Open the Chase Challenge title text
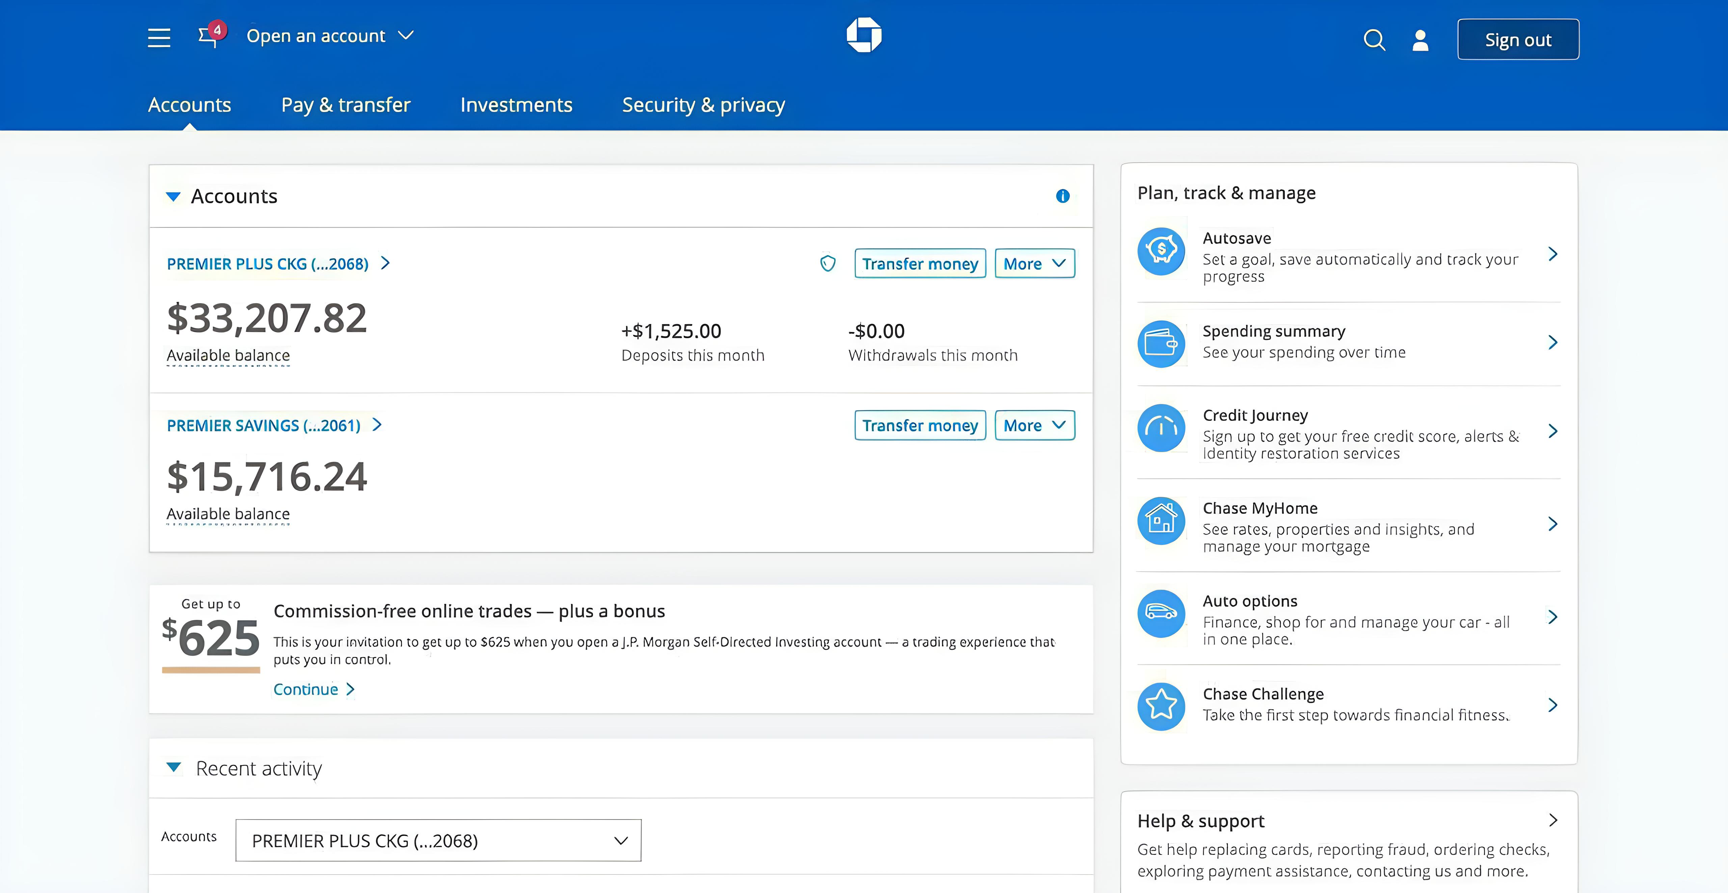Screen dimensions: 1728x893 1263,694
